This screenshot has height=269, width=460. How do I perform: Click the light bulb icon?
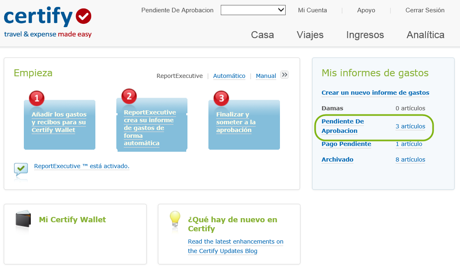[x=175, y=219]
